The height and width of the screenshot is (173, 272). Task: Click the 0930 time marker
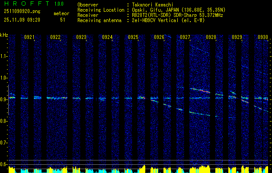[263, 37]
